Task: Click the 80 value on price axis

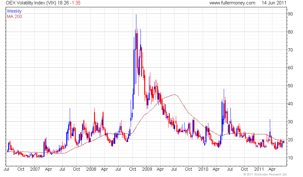Action: [x=290, y=32]
